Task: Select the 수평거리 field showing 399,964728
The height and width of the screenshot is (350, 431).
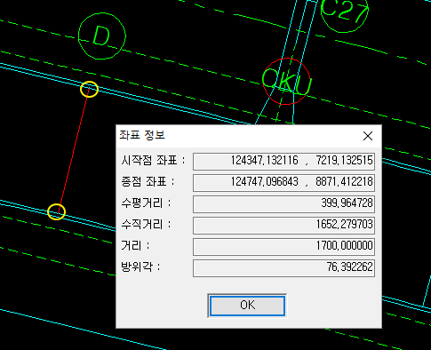Action: tap(283, 204)
